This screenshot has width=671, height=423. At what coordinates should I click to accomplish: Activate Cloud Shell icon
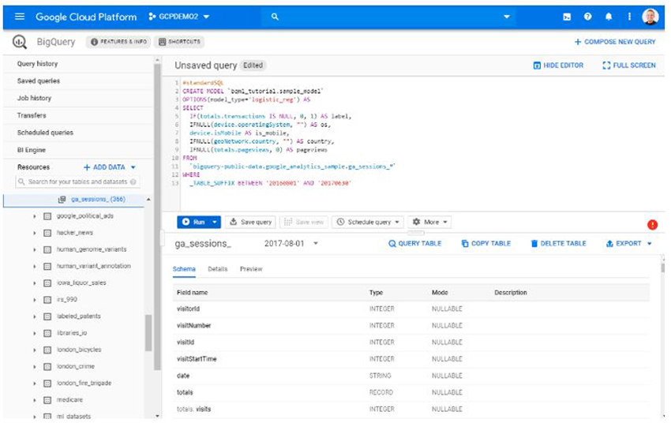pos(567,17)
